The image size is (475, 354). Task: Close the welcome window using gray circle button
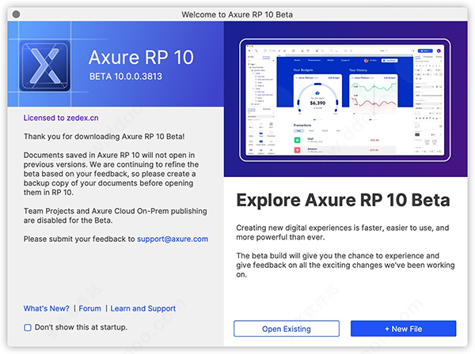(17, 14)
